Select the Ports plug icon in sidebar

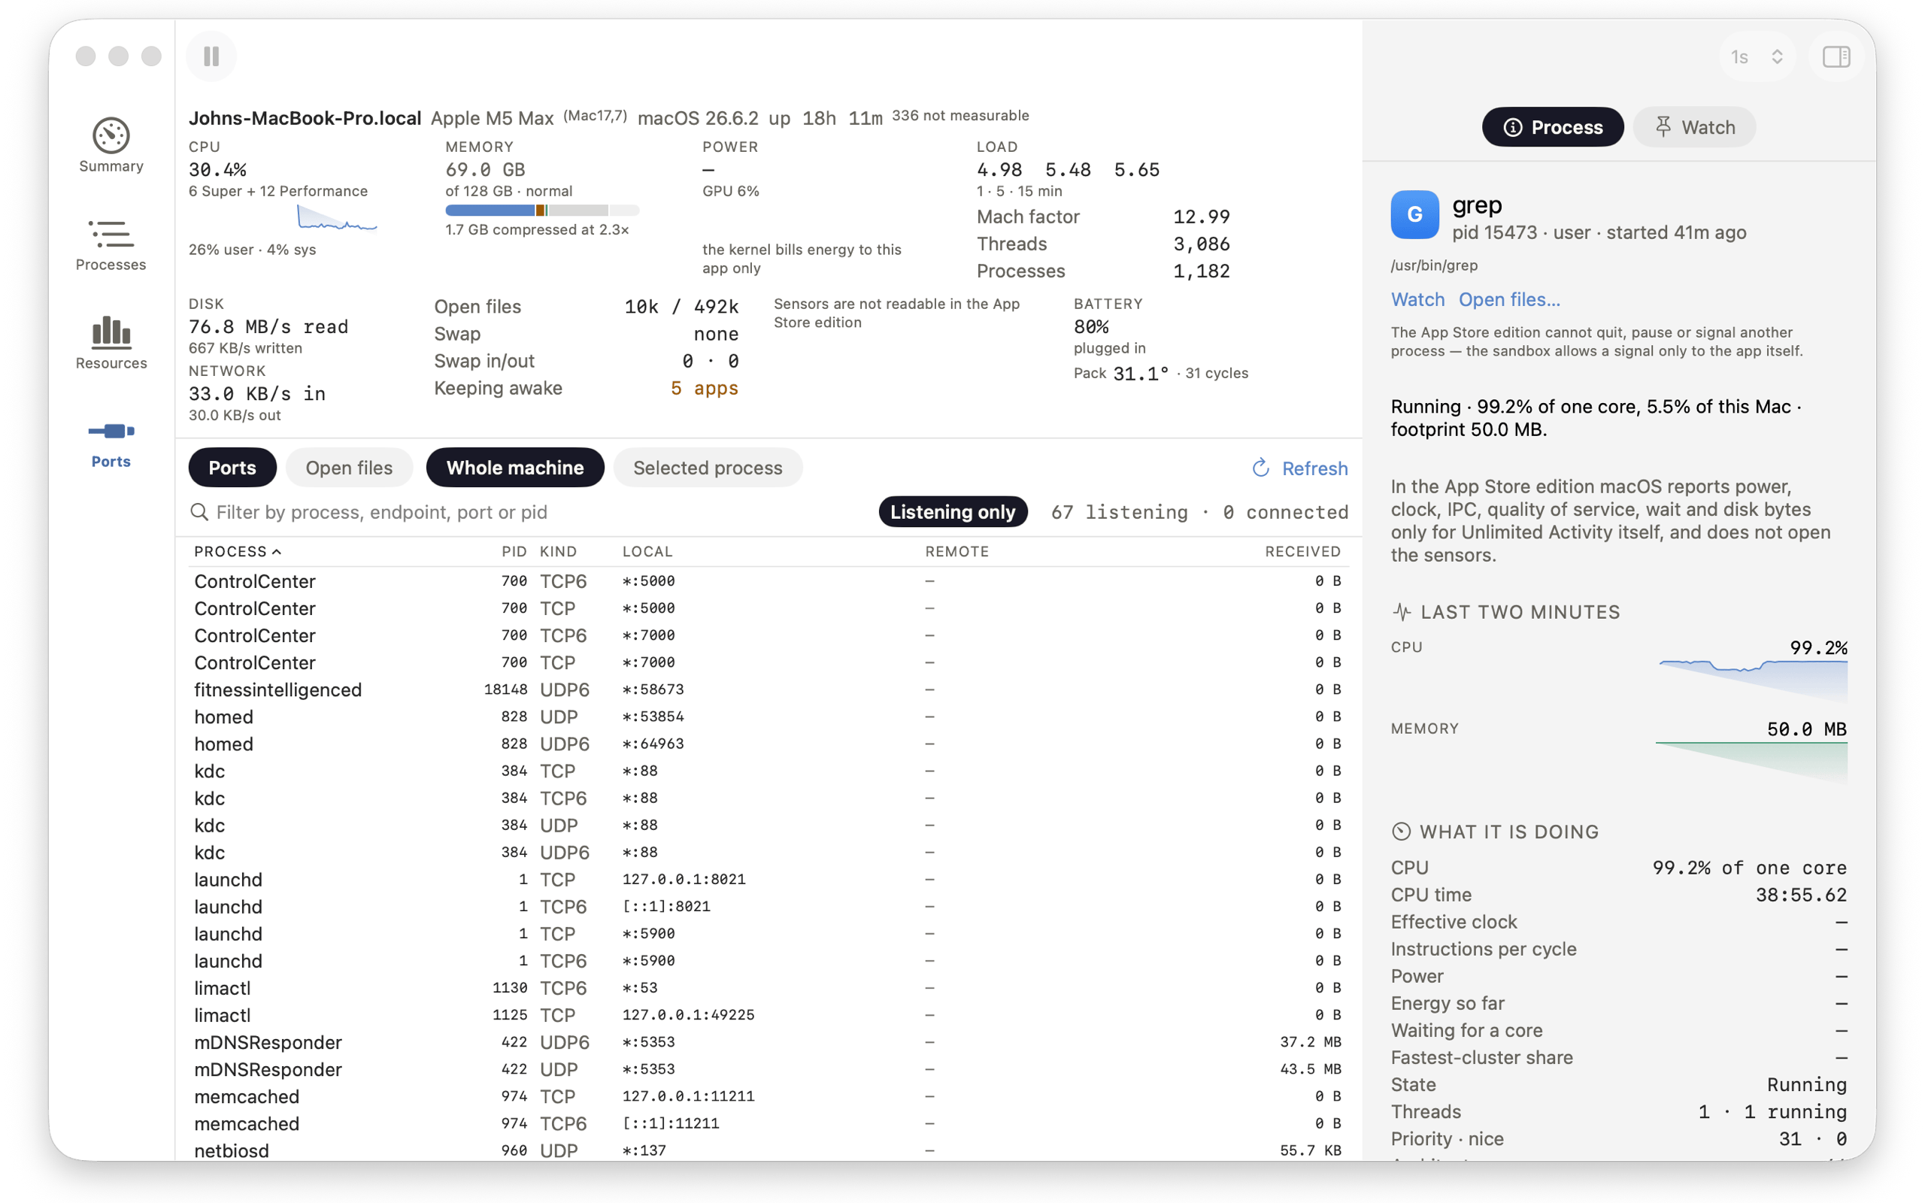(x=111, y=432)
